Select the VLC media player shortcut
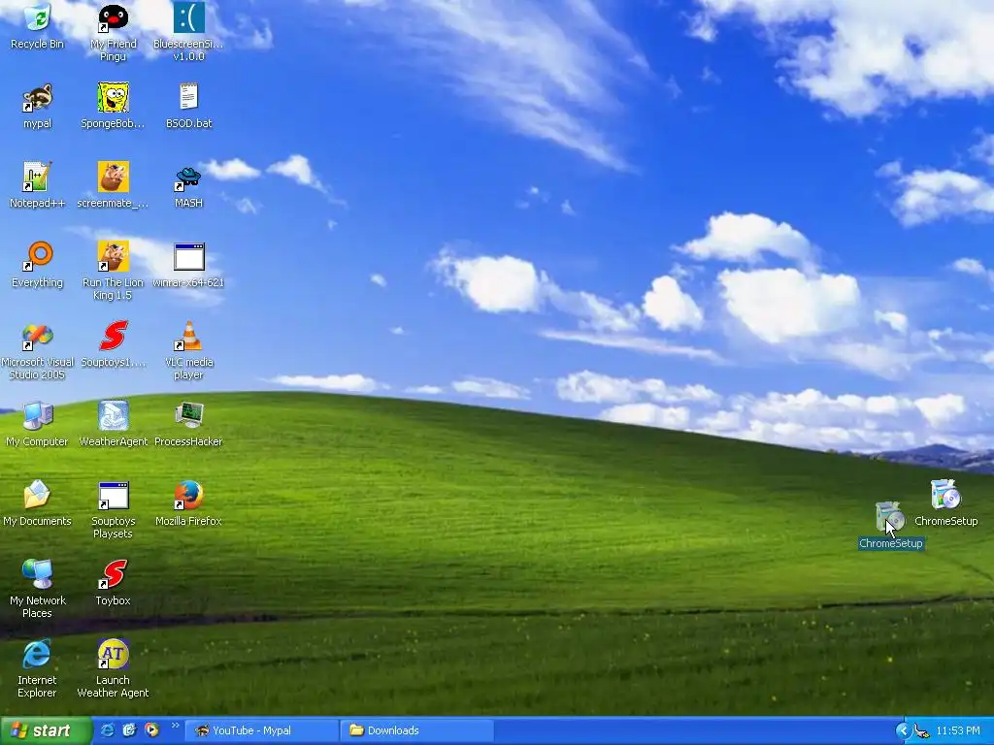This screenshot has width=994, height=745. pos(188,350)
